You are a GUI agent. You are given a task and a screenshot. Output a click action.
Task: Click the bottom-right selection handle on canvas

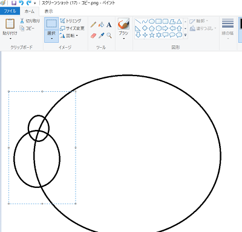76,204
